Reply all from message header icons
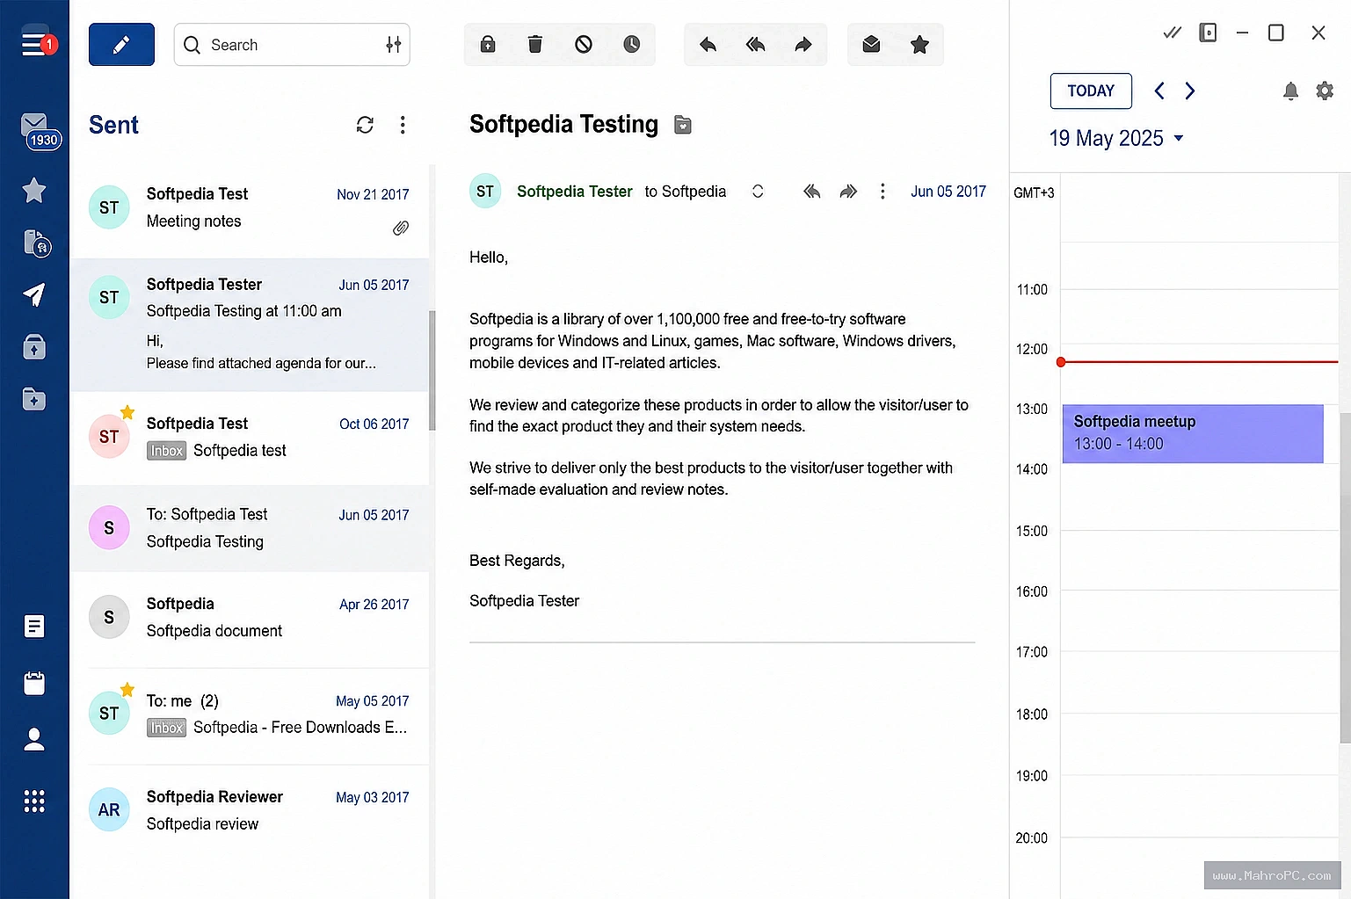This screenshot has height=899, width=1351. (812, 191)
